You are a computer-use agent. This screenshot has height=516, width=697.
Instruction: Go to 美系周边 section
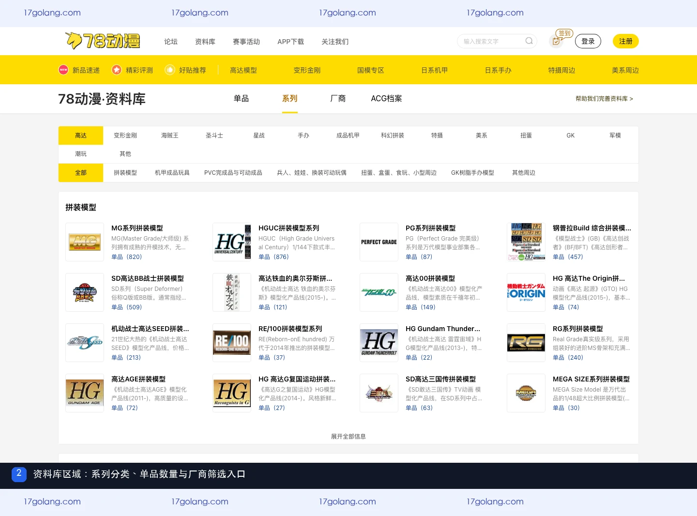coord(625,70)
